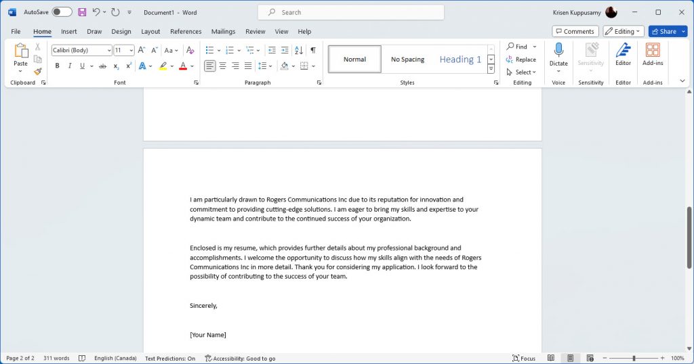Viewport: 694px width, 364px height.
Task: Toggle Show/Hide paragraph marks
Action: coord(312,50)
